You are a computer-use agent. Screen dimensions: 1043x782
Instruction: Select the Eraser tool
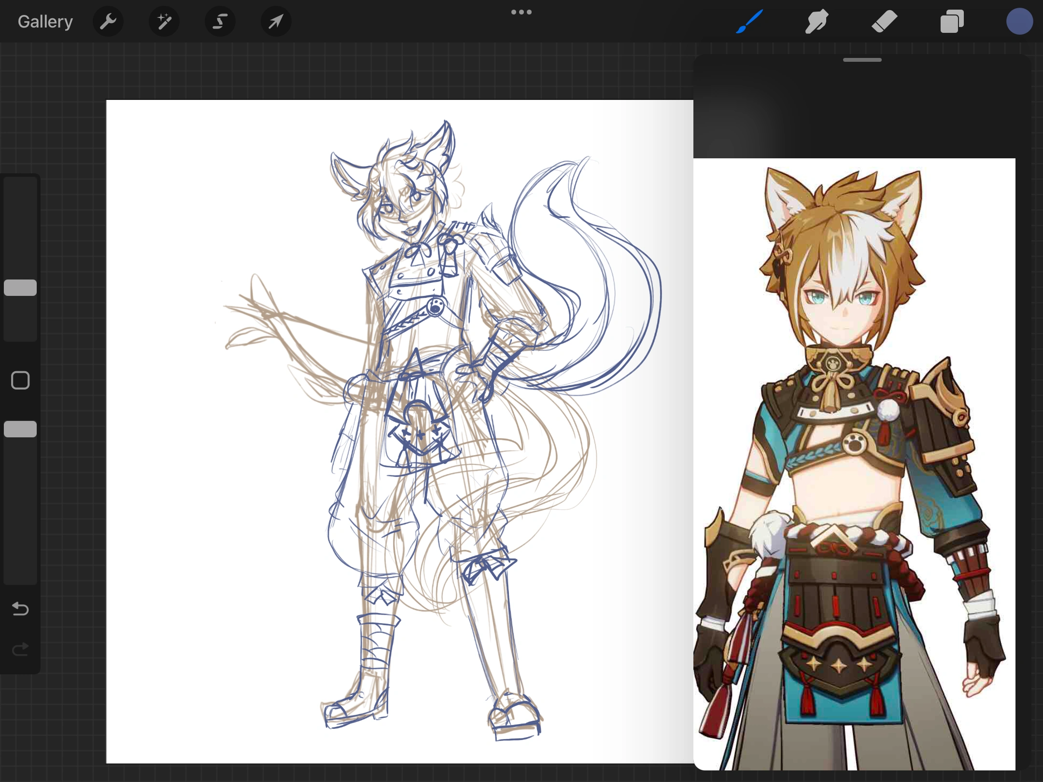click(884, 22)
